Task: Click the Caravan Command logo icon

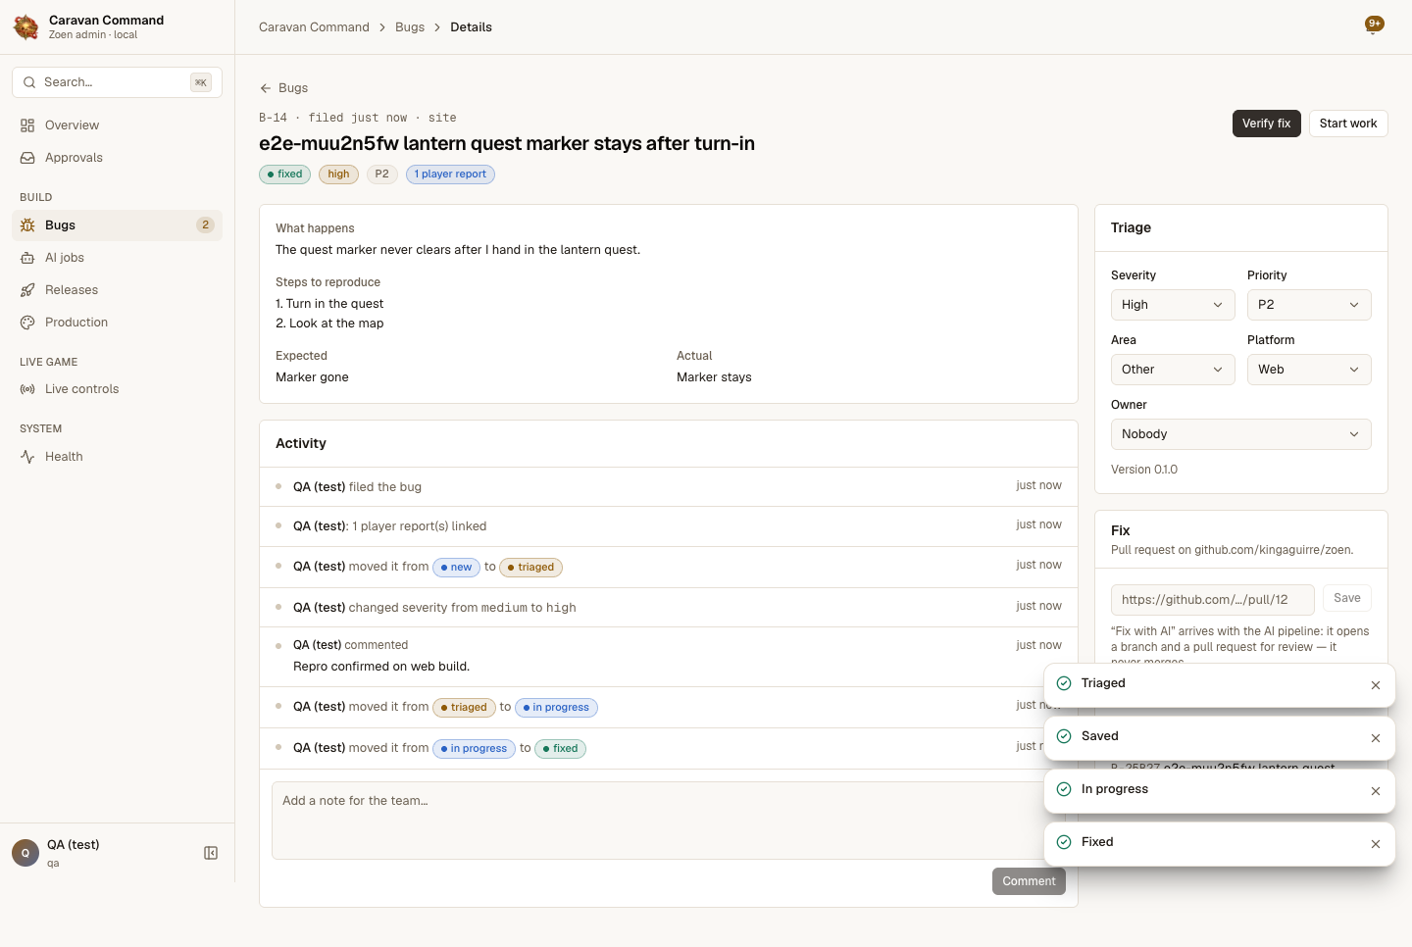Action: (25, 26)
